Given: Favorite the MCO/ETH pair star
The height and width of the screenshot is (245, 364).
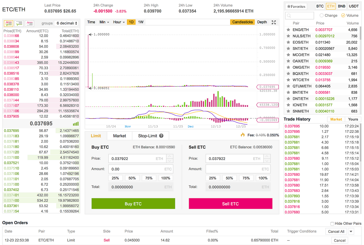Looking at the screenshot, I should coord(288,55).
